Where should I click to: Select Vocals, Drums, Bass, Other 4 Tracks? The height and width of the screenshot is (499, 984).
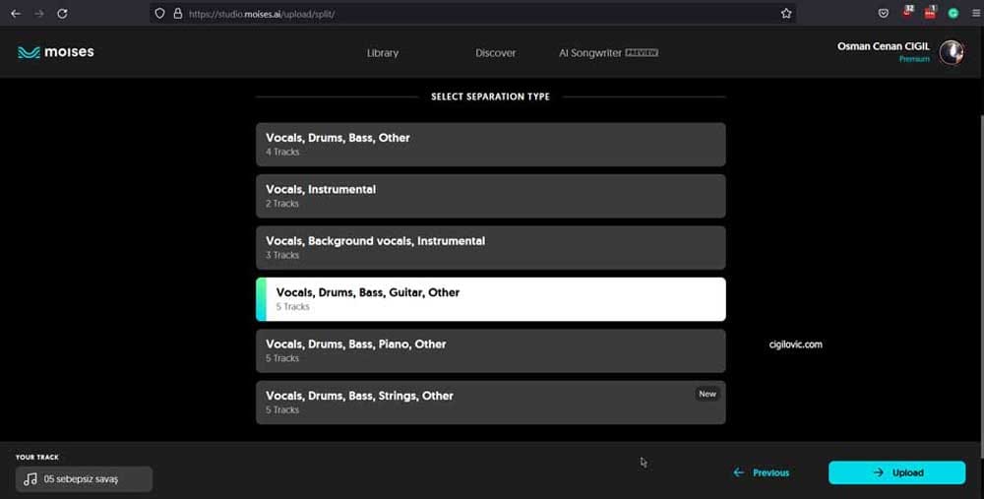pos(491,145)
